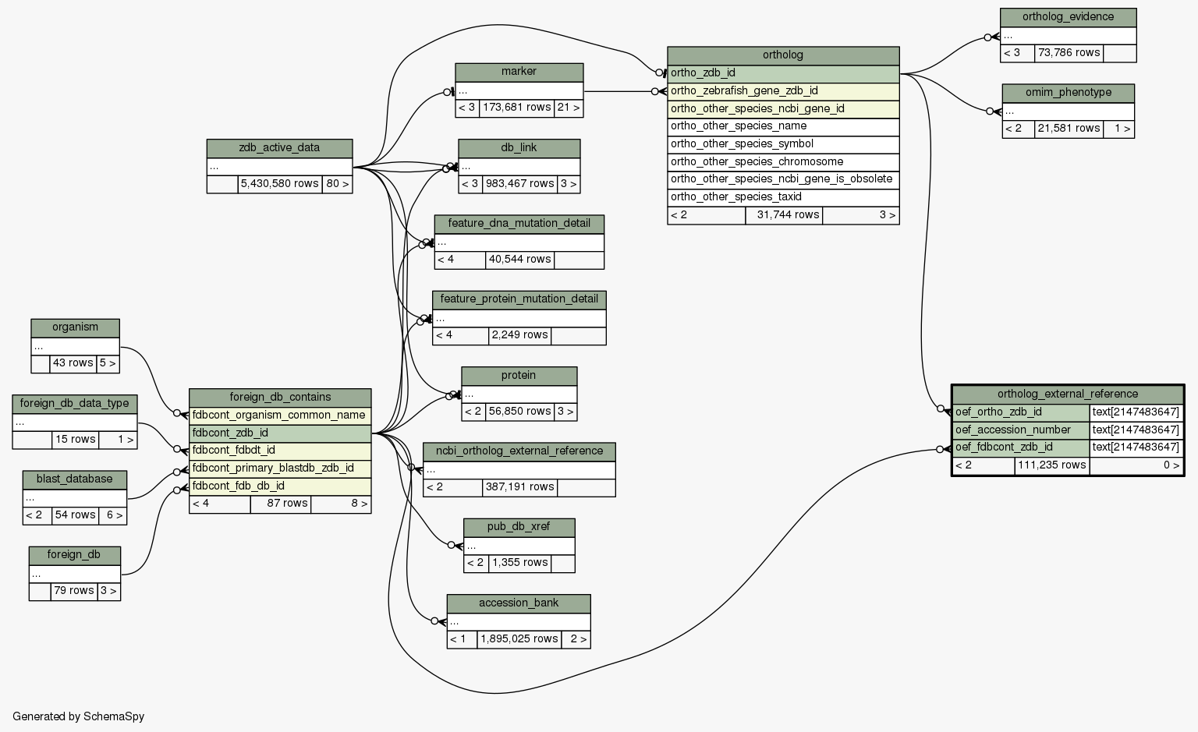Expand the ellipsis row in protein table
This screenshot has height=732, width=1198.
point(519,394)
